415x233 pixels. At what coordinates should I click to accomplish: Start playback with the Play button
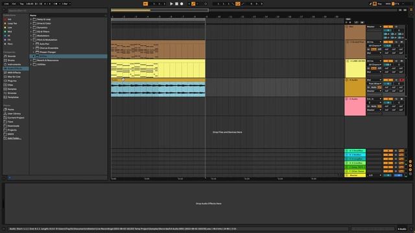pos(171,4)
